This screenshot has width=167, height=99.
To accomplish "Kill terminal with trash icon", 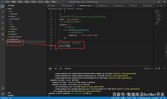I will 159,69.
